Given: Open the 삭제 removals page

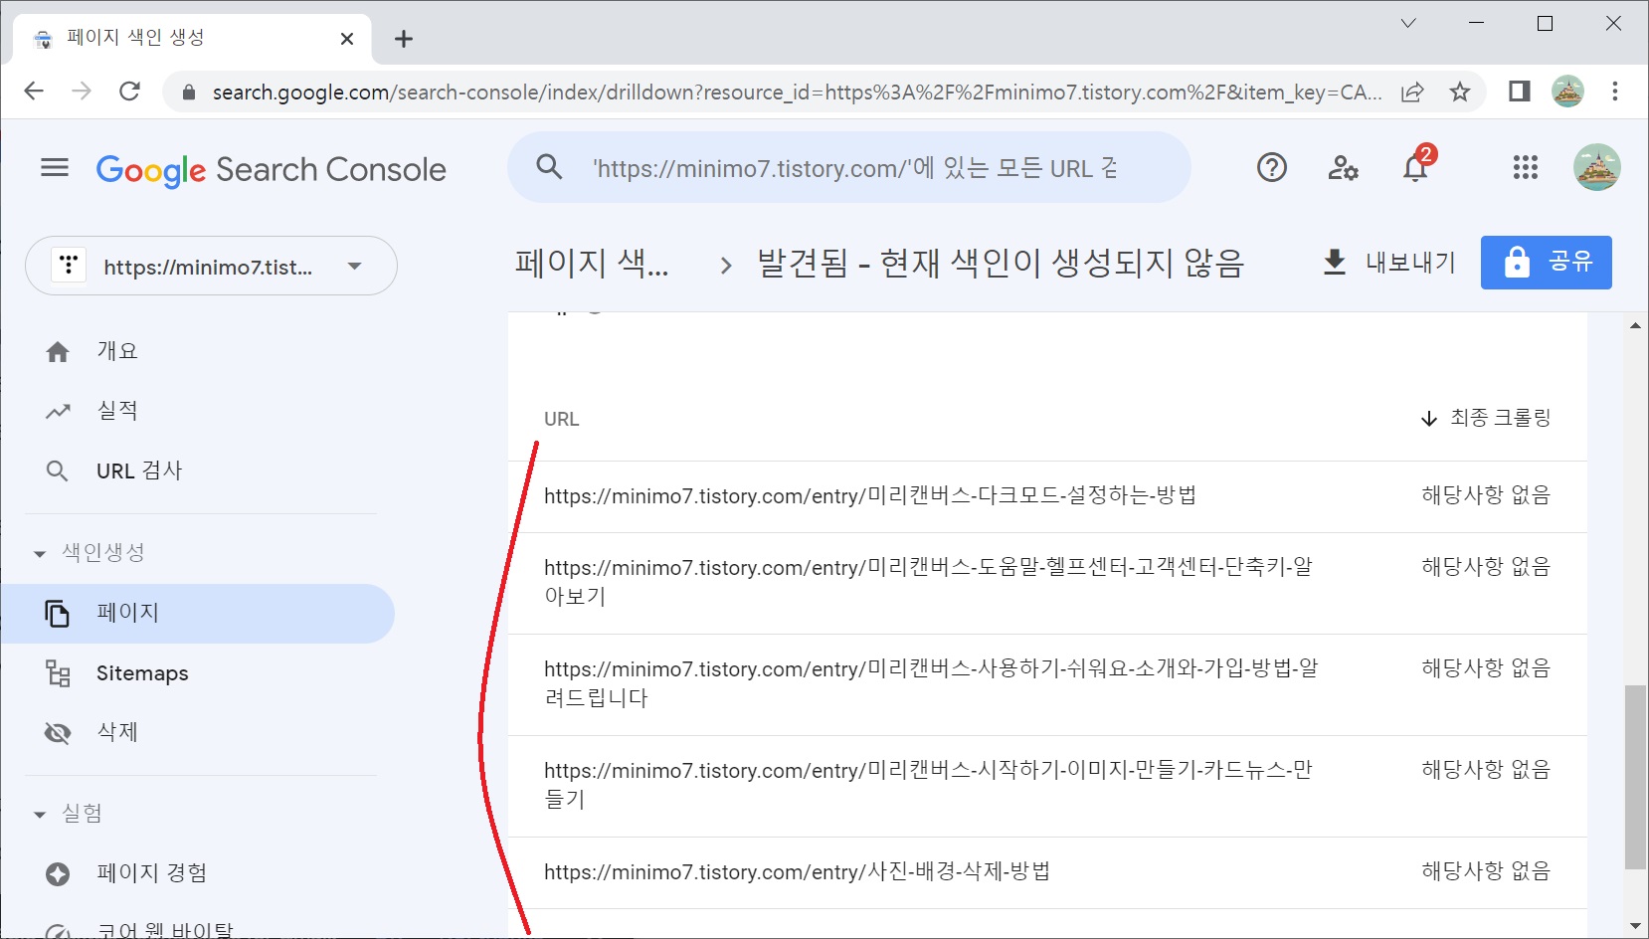Looking at the screenshot, I should 117,733.
